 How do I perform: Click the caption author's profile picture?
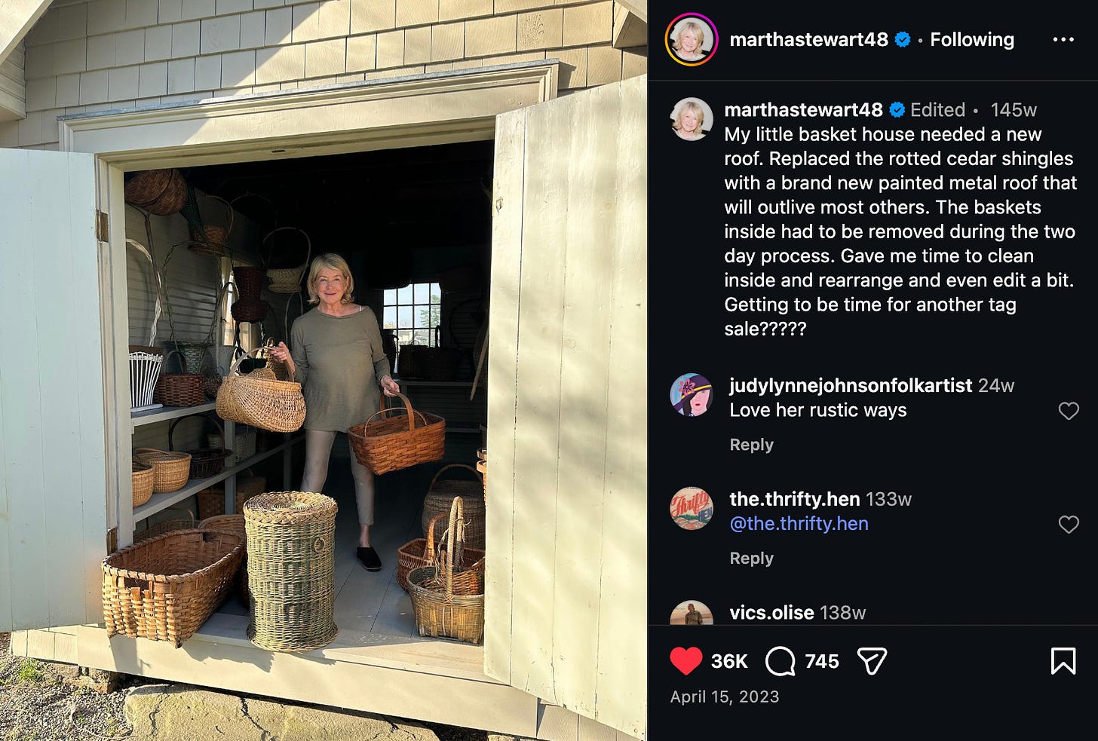[691, 119]
